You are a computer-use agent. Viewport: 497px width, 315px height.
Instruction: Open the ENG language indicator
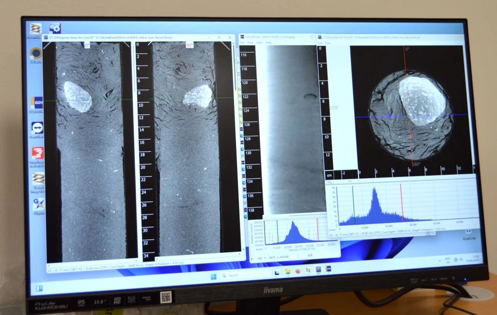click(x=448, y=260)
